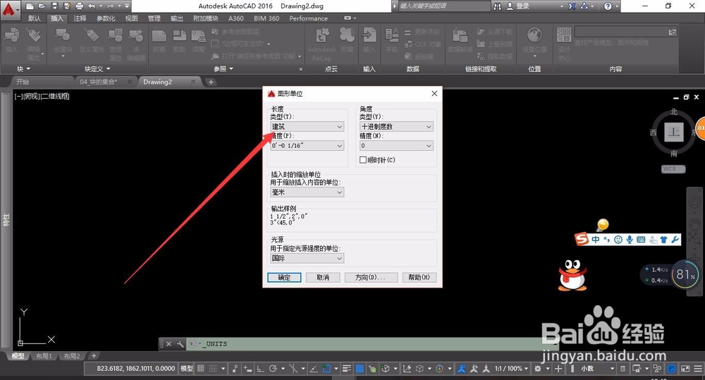
Task: Toggle polar tracking in status bar
Action: 272,368
